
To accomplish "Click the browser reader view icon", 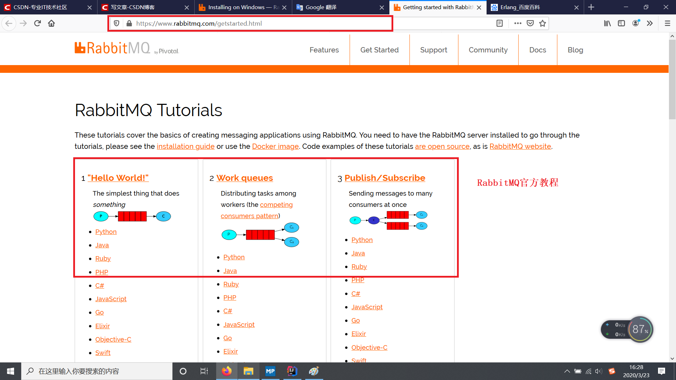I will 500,23.
